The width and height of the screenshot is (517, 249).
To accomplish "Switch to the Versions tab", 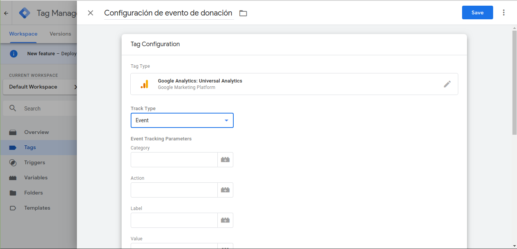I will point(60,34).
